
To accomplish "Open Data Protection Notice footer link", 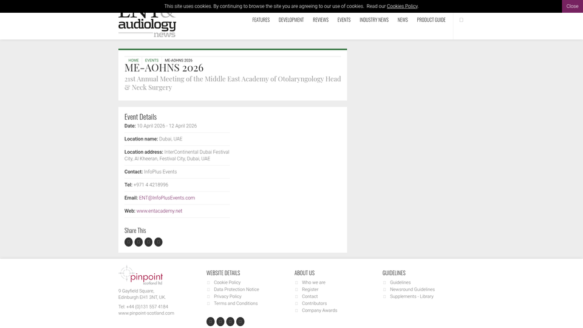I will [x=236, y=289].
